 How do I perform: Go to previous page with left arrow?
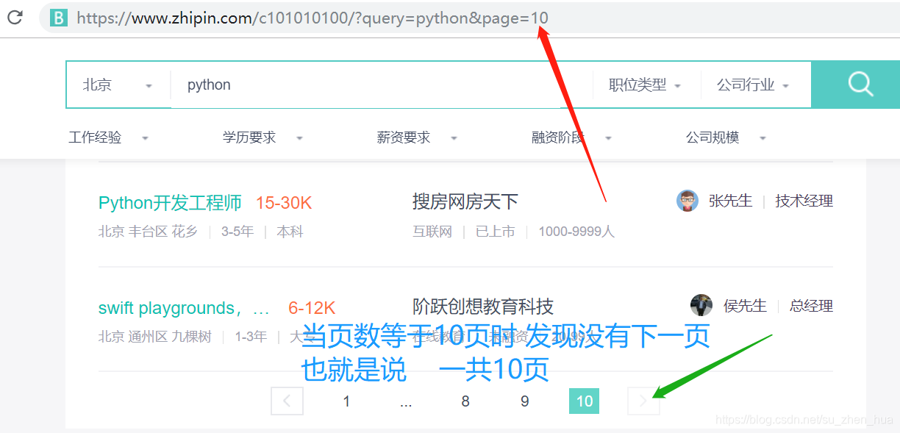click(287, 401)
